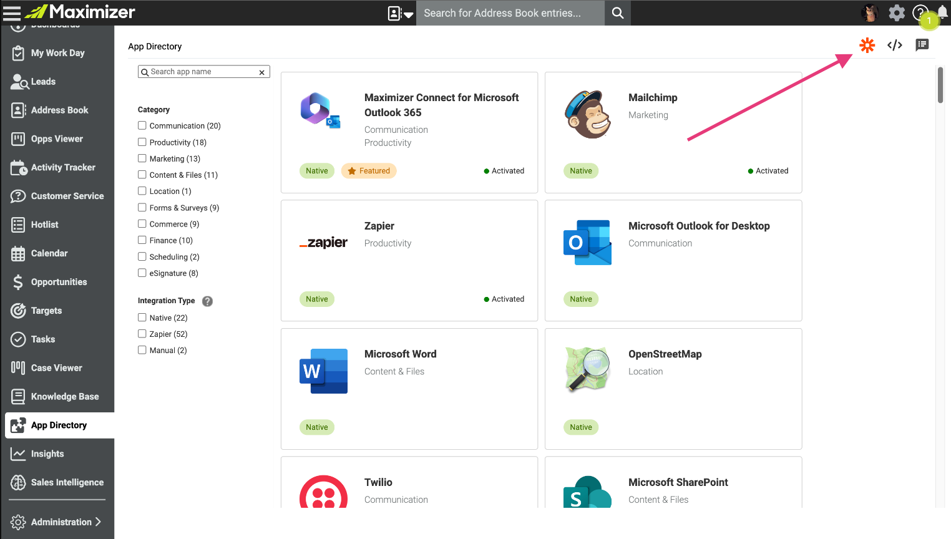Click the Integration Type help icon
The image size is (951, 539).
click(208, 301)
